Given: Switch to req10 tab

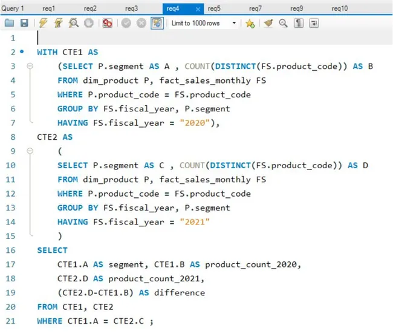Looking at the screenshot, I should click(340, 8).
